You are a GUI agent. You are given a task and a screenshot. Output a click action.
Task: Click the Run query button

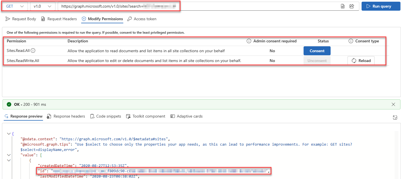[x=381, y=6]
